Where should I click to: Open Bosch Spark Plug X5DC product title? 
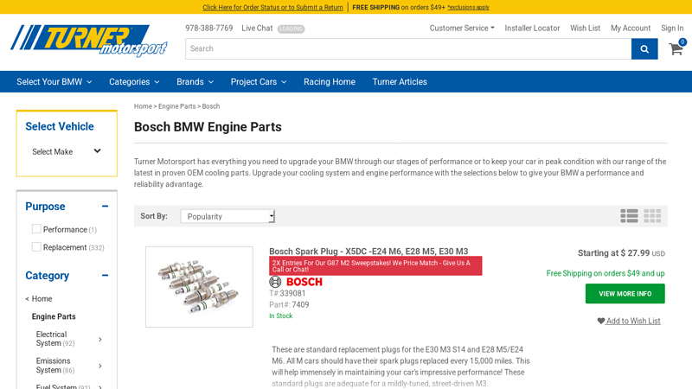point(368,252)
